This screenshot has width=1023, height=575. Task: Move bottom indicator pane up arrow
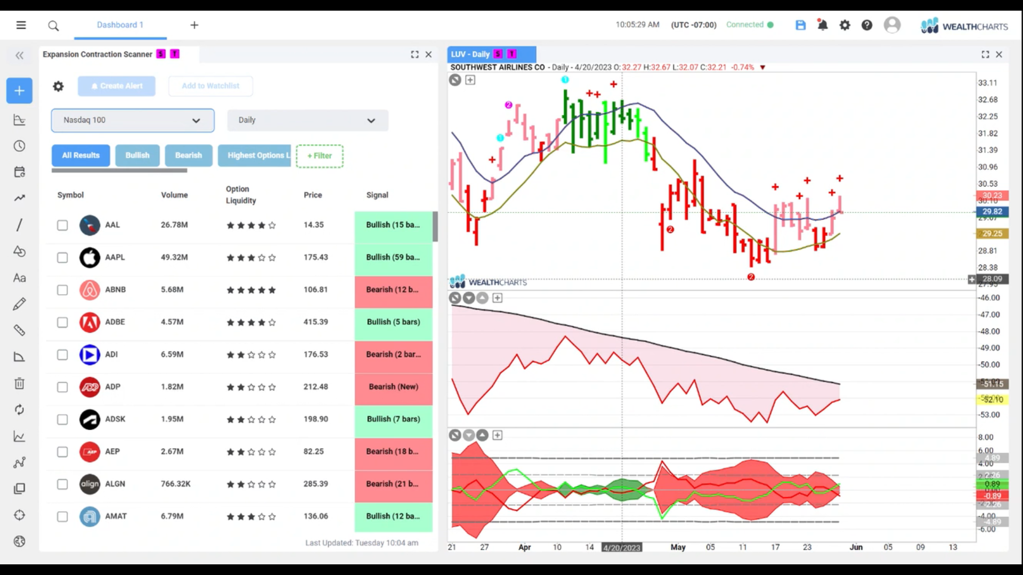coord(482,436)
